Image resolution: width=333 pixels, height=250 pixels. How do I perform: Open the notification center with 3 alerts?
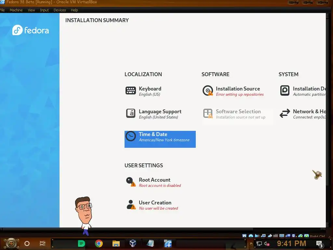point(320,244)
